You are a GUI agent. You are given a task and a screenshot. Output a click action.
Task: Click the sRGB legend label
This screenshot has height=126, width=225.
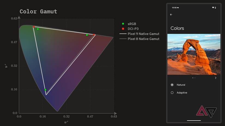point(132,24)
